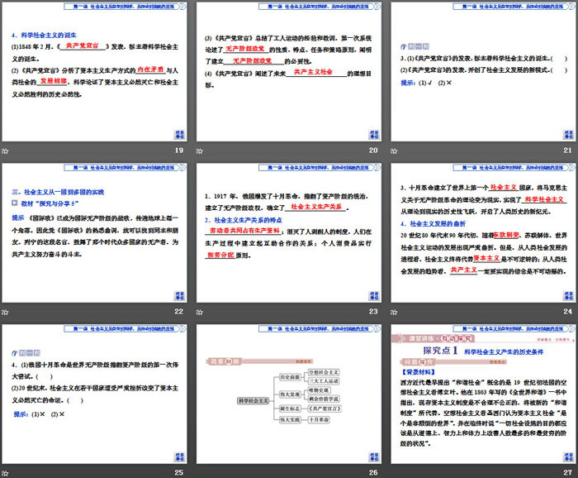This screenshot has height=478, width=578.
Task: Select slide 20 thumbnail
Action: tap(289, 70)
